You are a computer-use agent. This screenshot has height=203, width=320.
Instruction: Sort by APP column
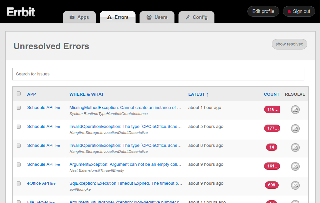point(32,94)
